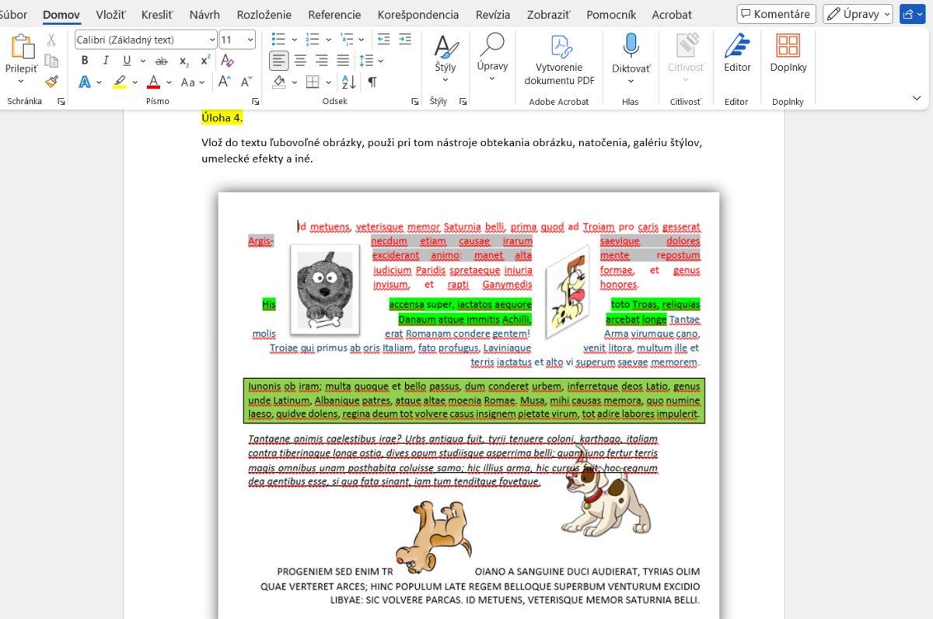933x619 pixels.
Task: Click the Format Painter brush icon
Action: [x=51, y=82]
